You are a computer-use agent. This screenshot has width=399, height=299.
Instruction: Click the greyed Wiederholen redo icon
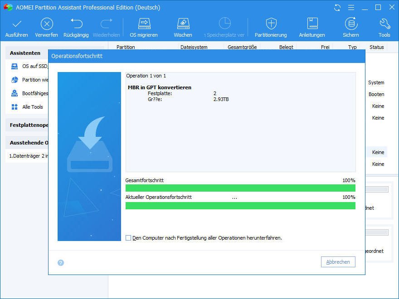coord(107,24)
